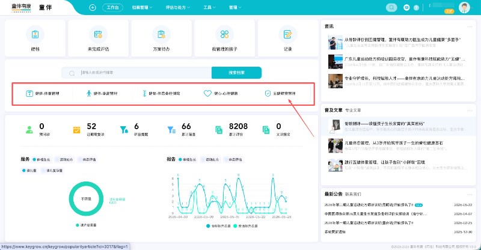Viewport: 481px width, 250px height.
Task: Open news article about 广东儿童运动处方师培训
Action: (405, 59)
